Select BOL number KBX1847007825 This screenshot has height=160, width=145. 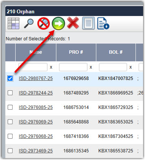click(116, 78)
